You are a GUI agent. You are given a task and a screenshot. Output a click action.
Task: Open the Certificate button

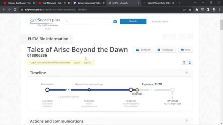(x=165, y=50)
